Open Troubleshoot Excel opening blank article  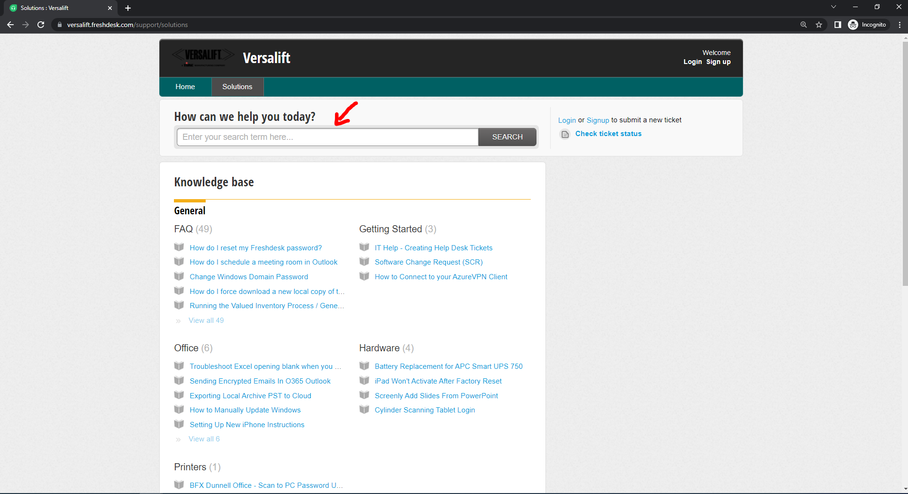point(265,366)
